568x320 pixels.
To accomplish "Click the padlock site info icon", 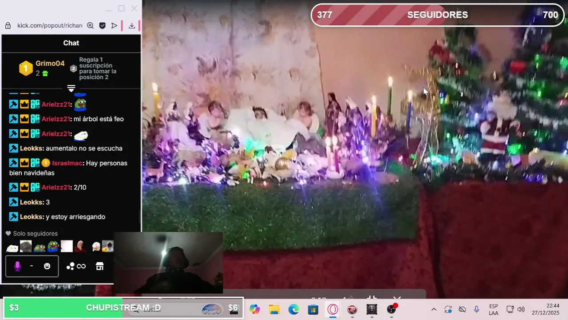I will pos(8,26).
